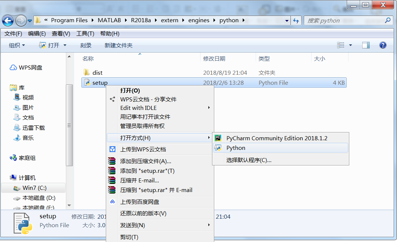Select Python from the 打开方式 submenu
This screenshot has height=242, width=397.
coord(236,148)
